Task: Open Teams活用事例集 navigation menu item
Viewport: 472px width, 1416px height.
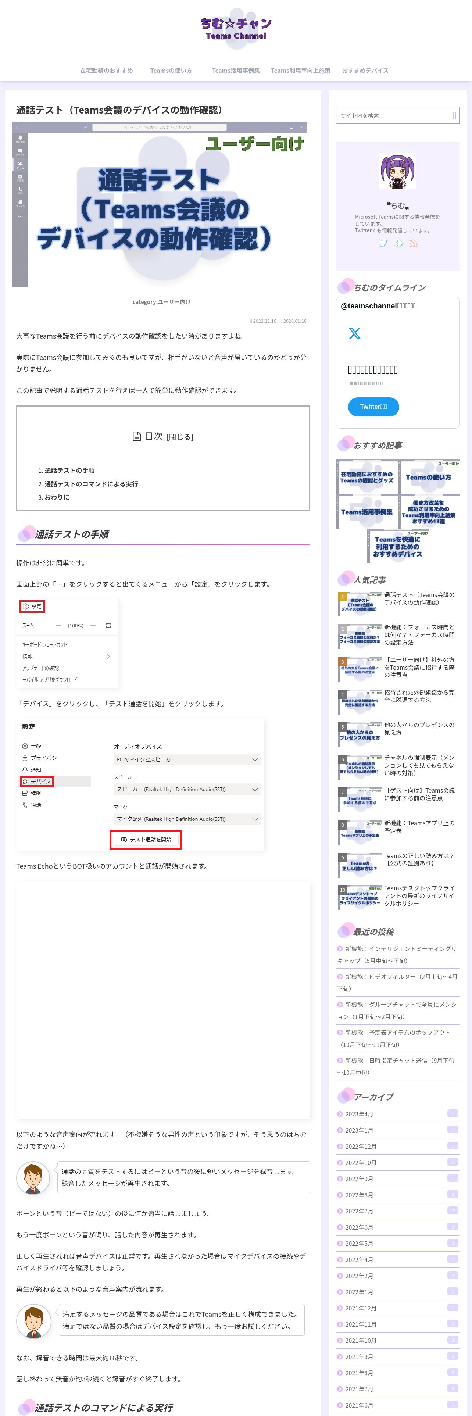Action: (236, 70)
